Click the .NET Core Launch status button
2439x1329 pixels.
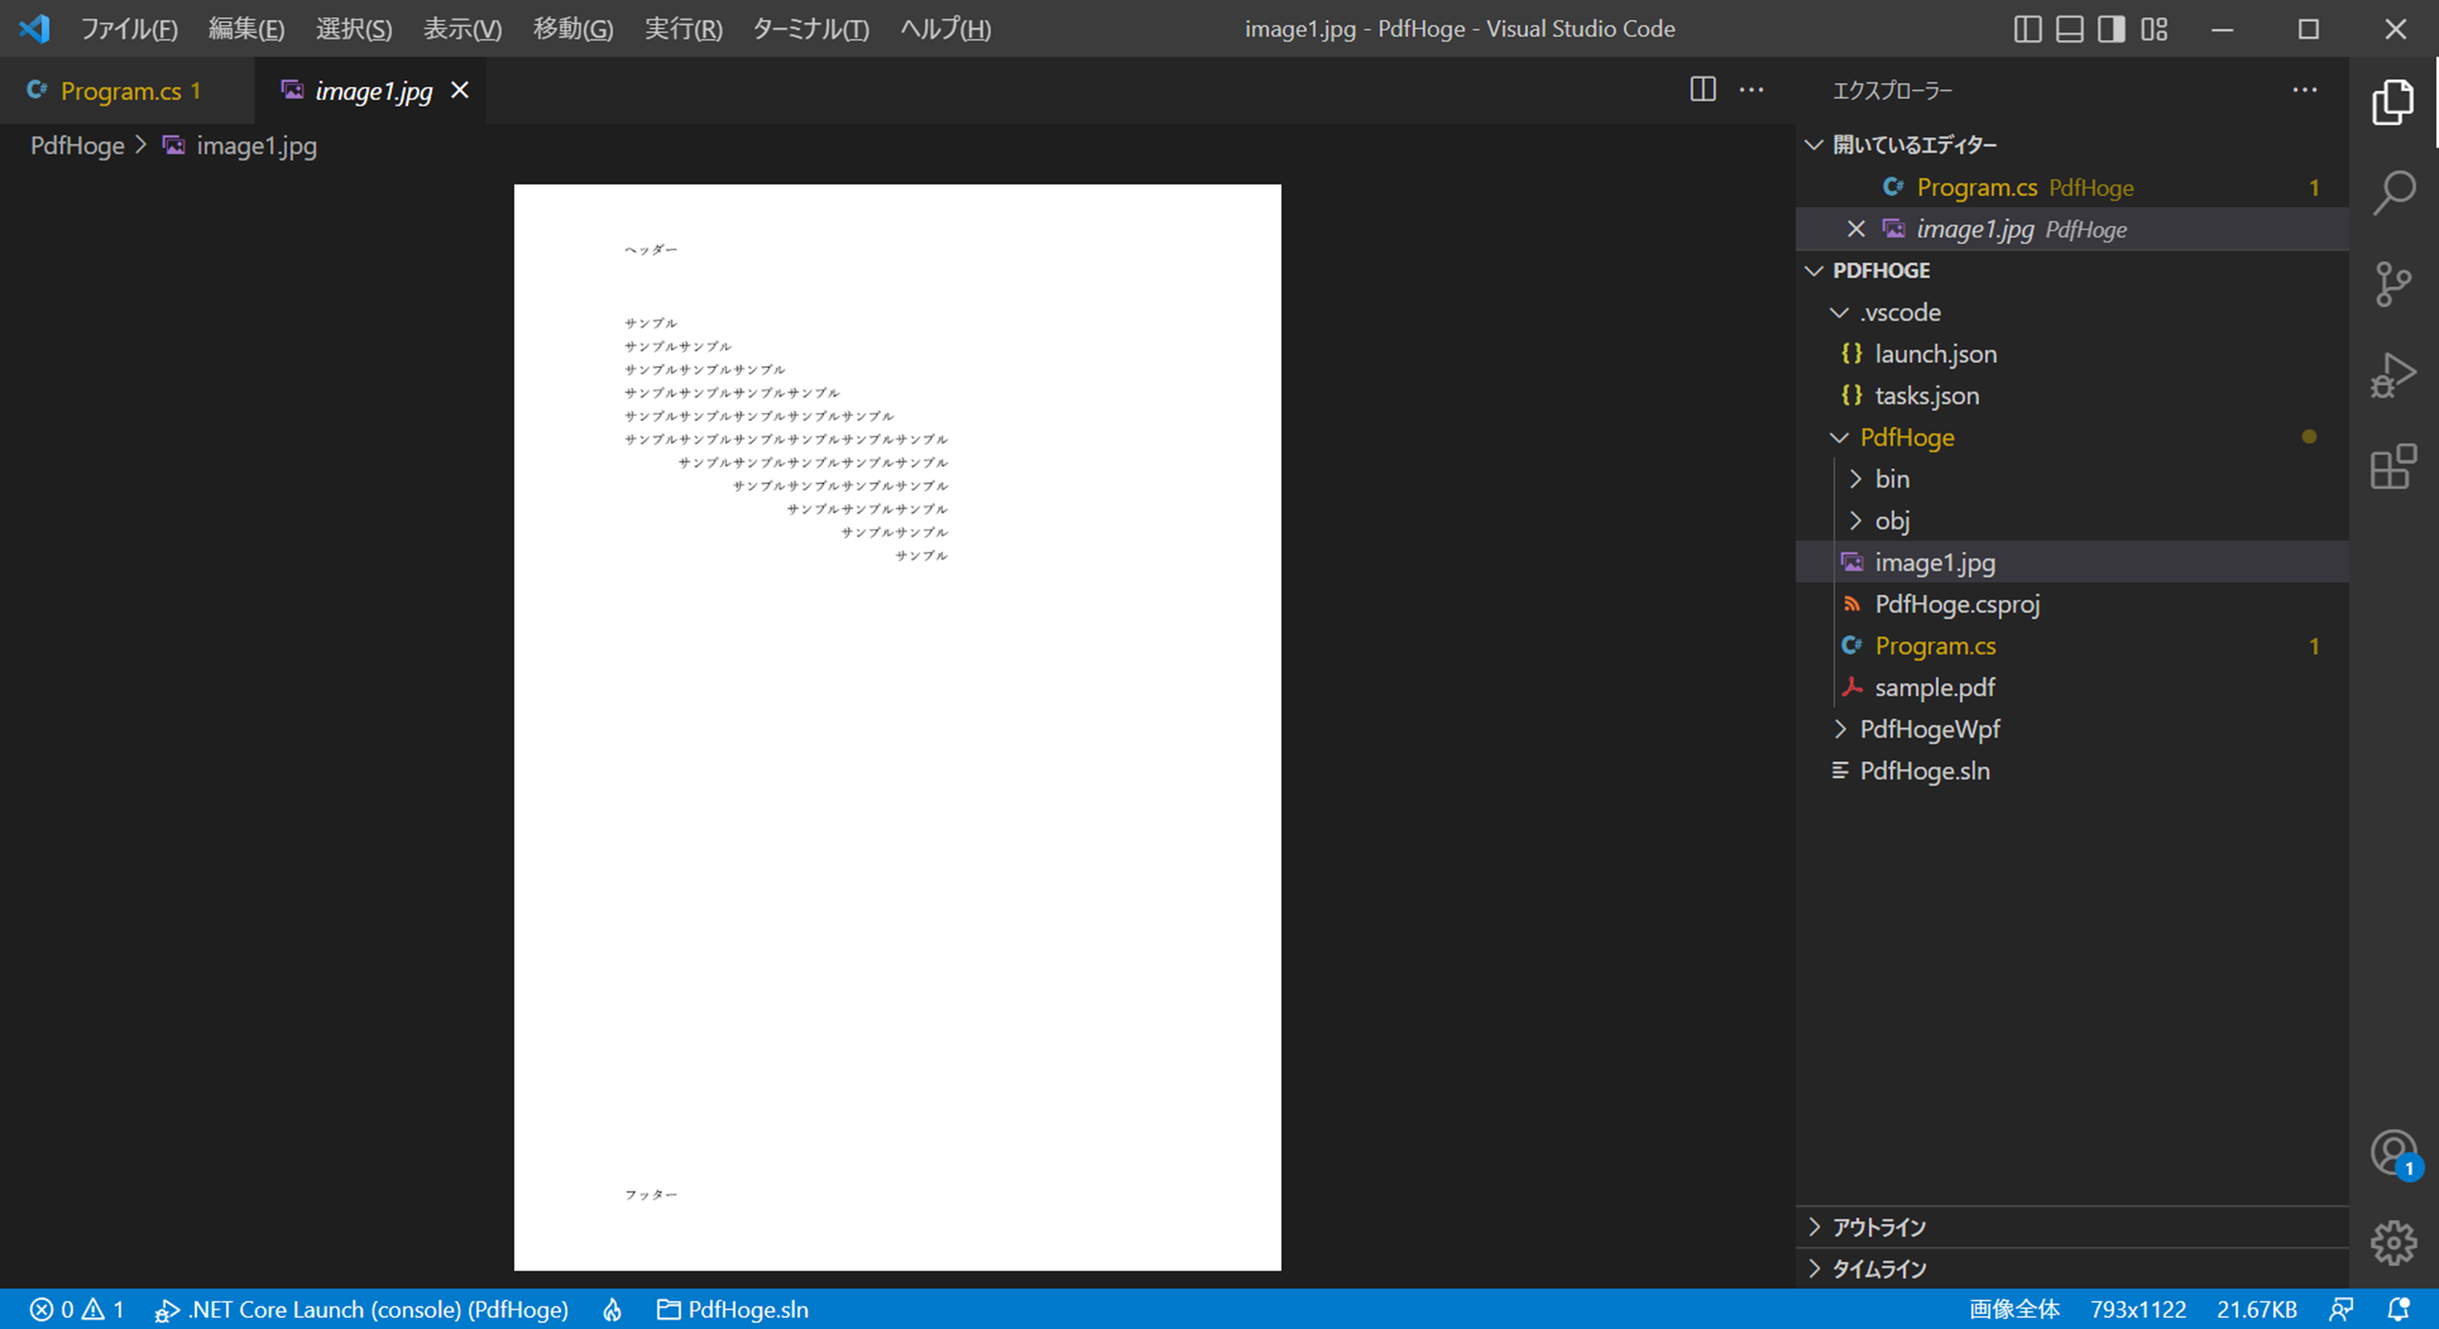tap(362, 1309)
